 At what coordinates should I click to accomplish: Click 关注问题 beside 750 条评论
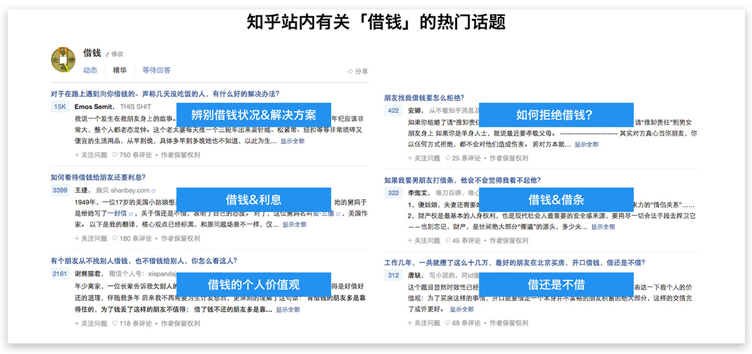91,155
